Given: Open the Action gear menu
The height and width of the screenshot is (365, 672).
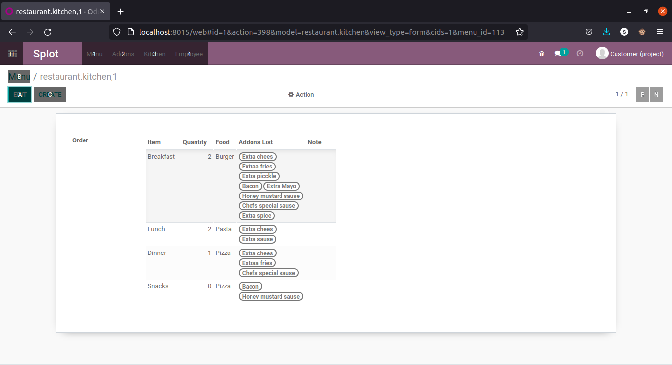Looking at the screenshot, I should pyautogui.click(x=301, y=94).
